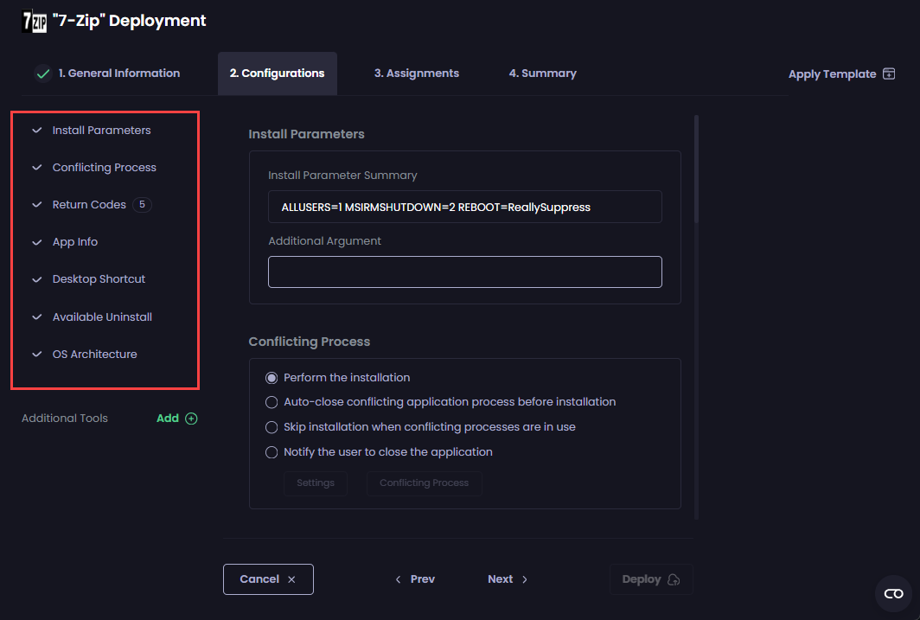The image size is (920, 620).
Task: Switch to the 3. Assignments tab
Action: click(416, 74)
